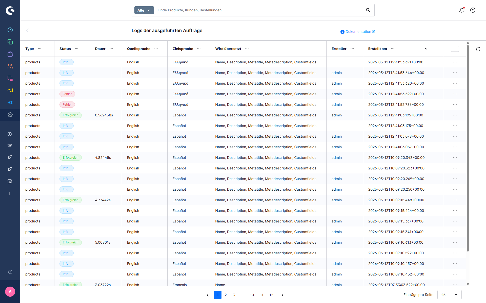
Task: Open the Catalogues sidebar icon
Action: click(10, 42)
